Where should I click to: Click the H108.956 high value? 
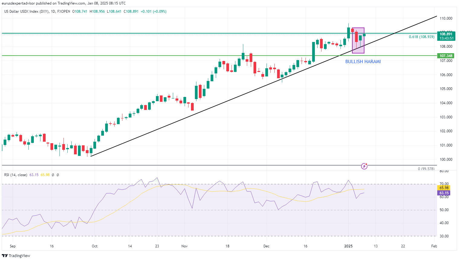coord(97,11)
